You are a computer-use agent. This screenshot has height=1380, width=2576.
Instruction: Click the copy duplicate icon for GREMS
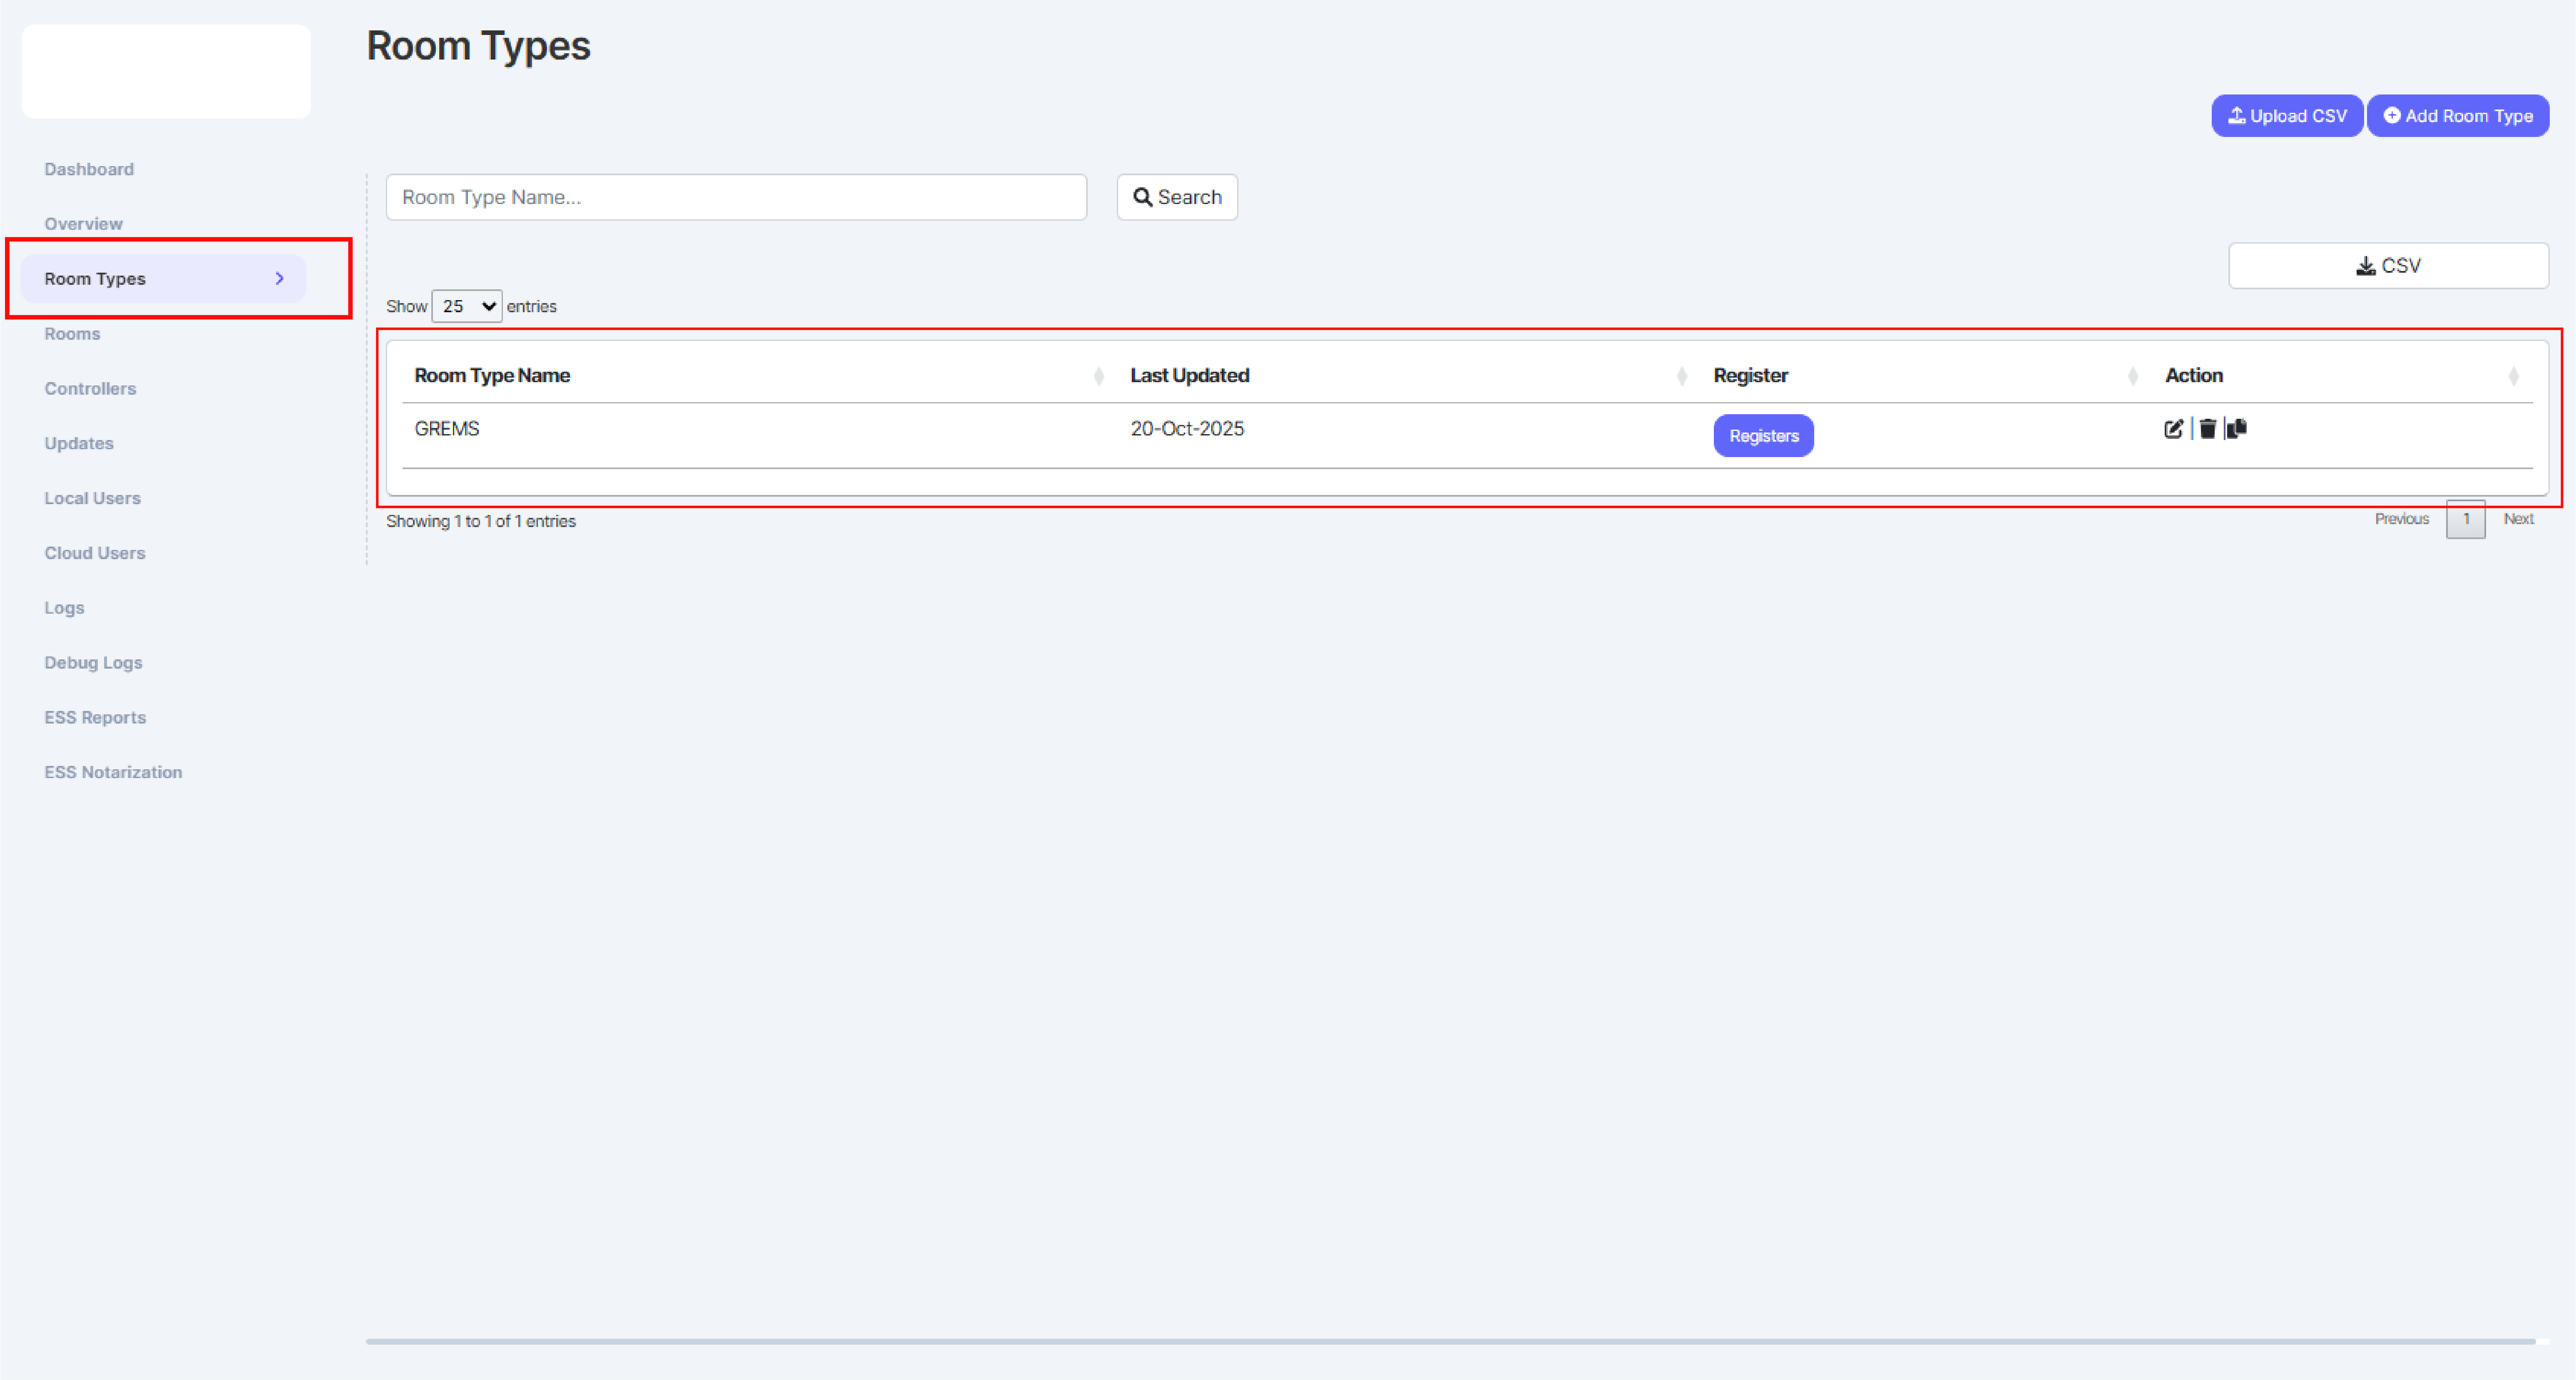[x=2237, y=429]
